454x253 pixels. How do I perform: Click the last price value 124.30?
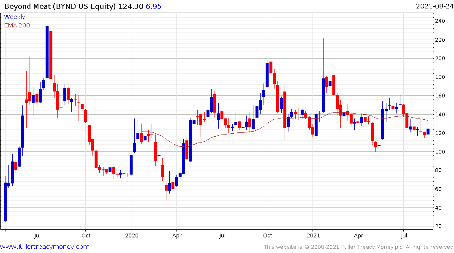tap(131, 6)
